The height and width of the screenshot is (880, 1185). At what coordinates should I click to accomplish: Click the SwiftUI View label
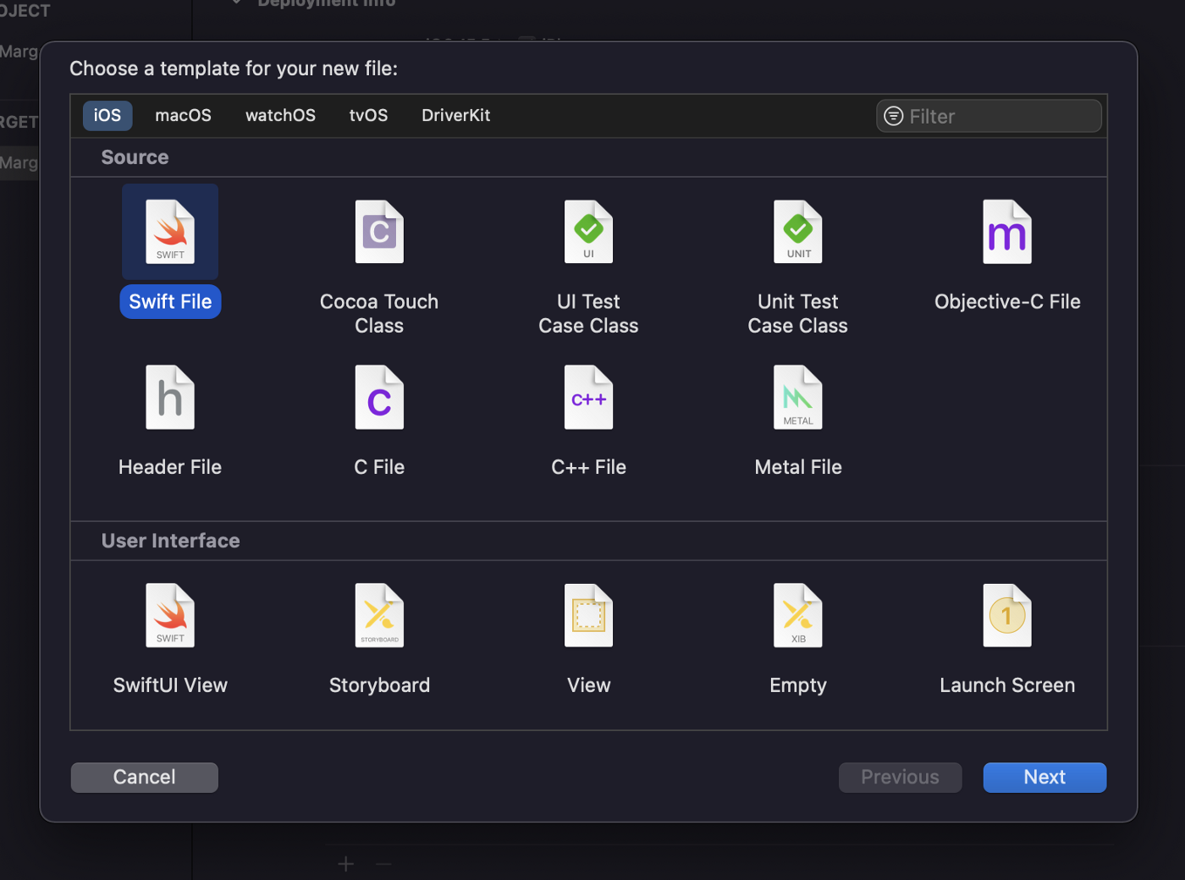(x=170, y=685)
